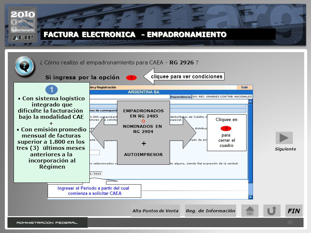Click 'RG 2926' in the question heading
This screenshot has height=233, width=311.
[x=181, y=62]
